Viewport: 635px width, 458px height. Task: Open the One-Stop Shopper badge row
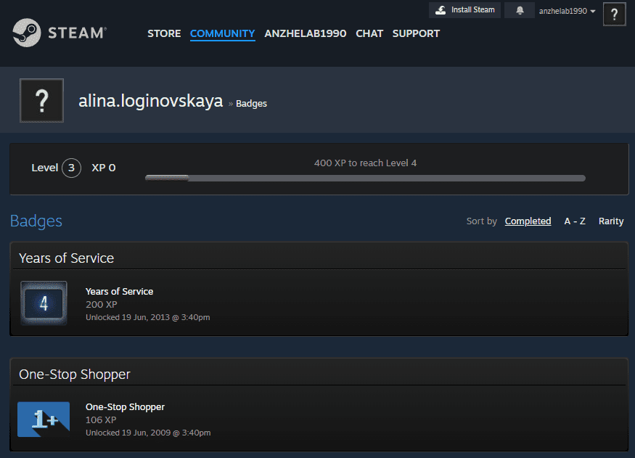(x=319, y=420)
